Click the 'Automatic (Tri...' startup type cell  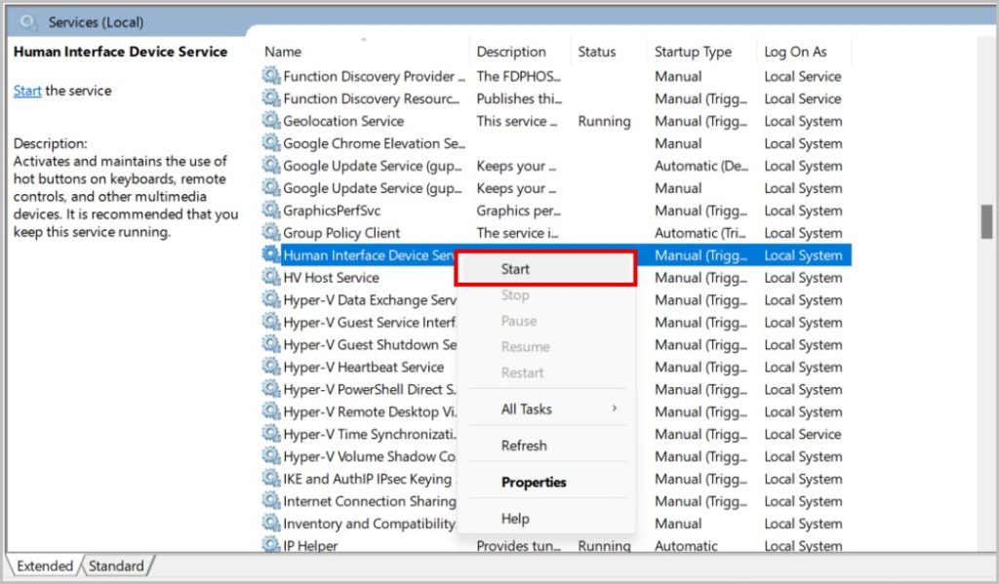[x=700, y=233]
